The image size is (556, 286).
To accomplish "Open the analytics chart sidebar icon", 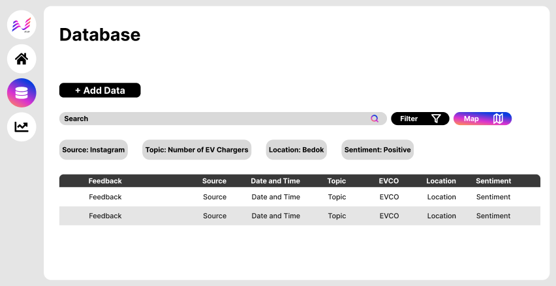I will tap(22, 126).
